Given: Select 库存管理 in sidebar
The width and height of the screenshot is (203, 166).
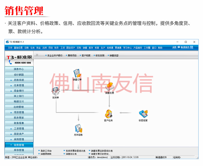Looking at the screenshot, I should coord(19,150).
